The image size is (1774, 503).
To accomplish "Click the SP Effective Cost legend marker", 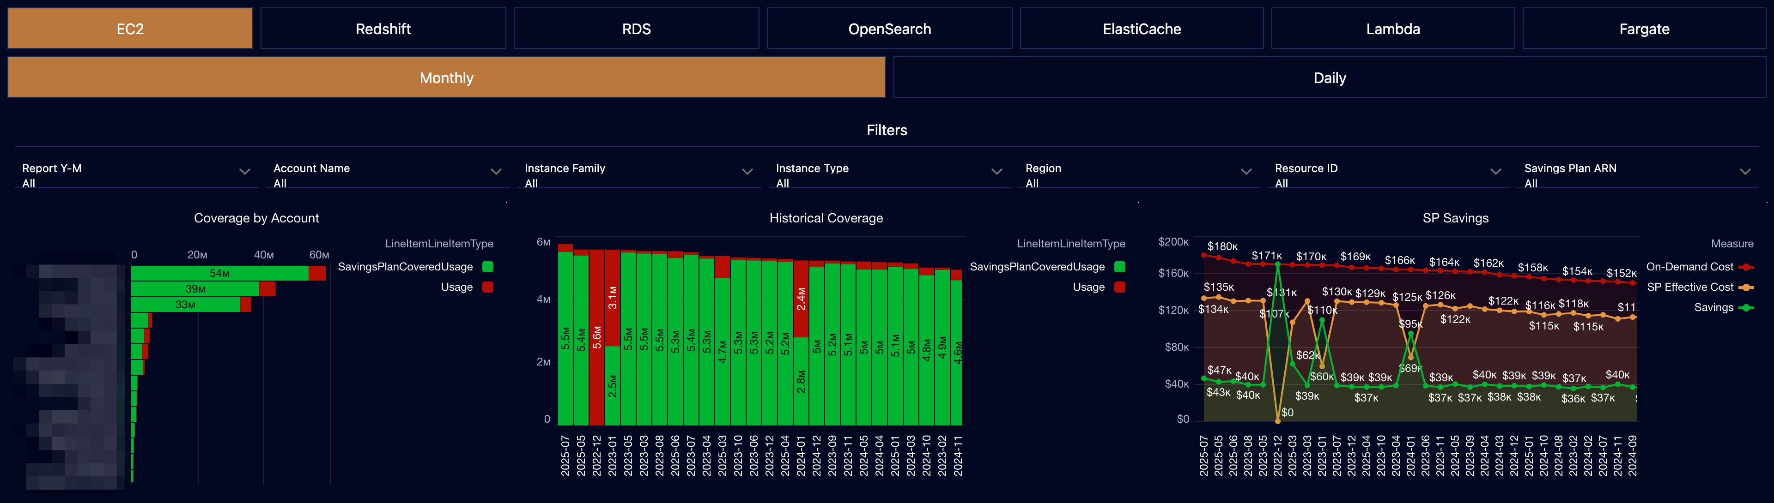I will pyautogui.click(x=1746, y=287).
